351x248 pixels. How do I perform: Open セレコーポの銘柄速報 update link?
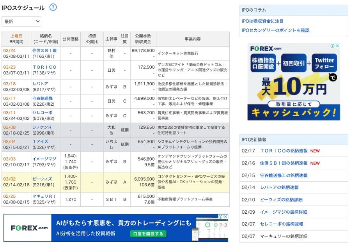(x=282, y=224)
